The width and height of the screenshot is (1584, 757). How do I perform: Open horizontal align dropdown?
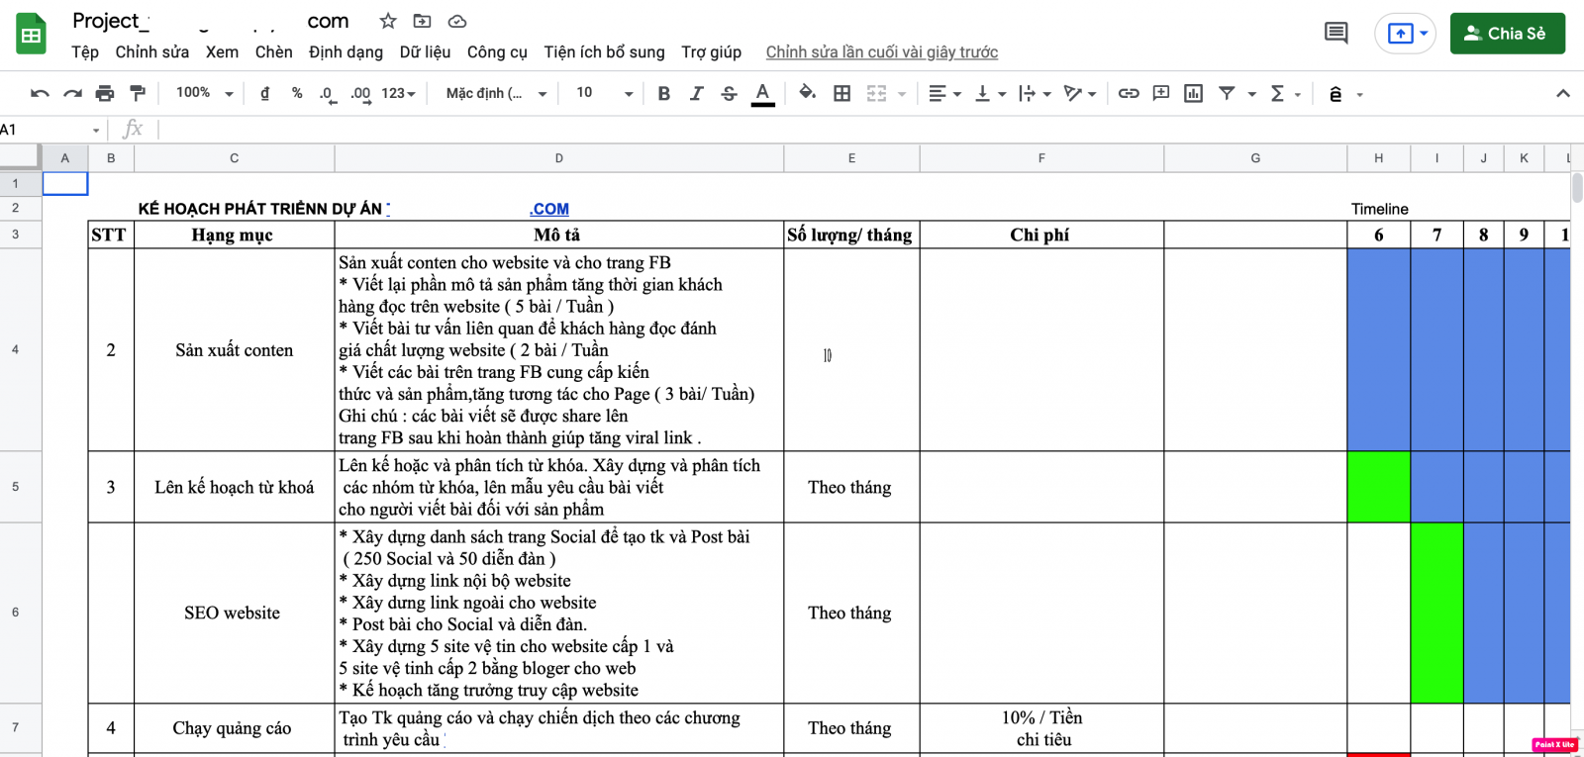944,93
